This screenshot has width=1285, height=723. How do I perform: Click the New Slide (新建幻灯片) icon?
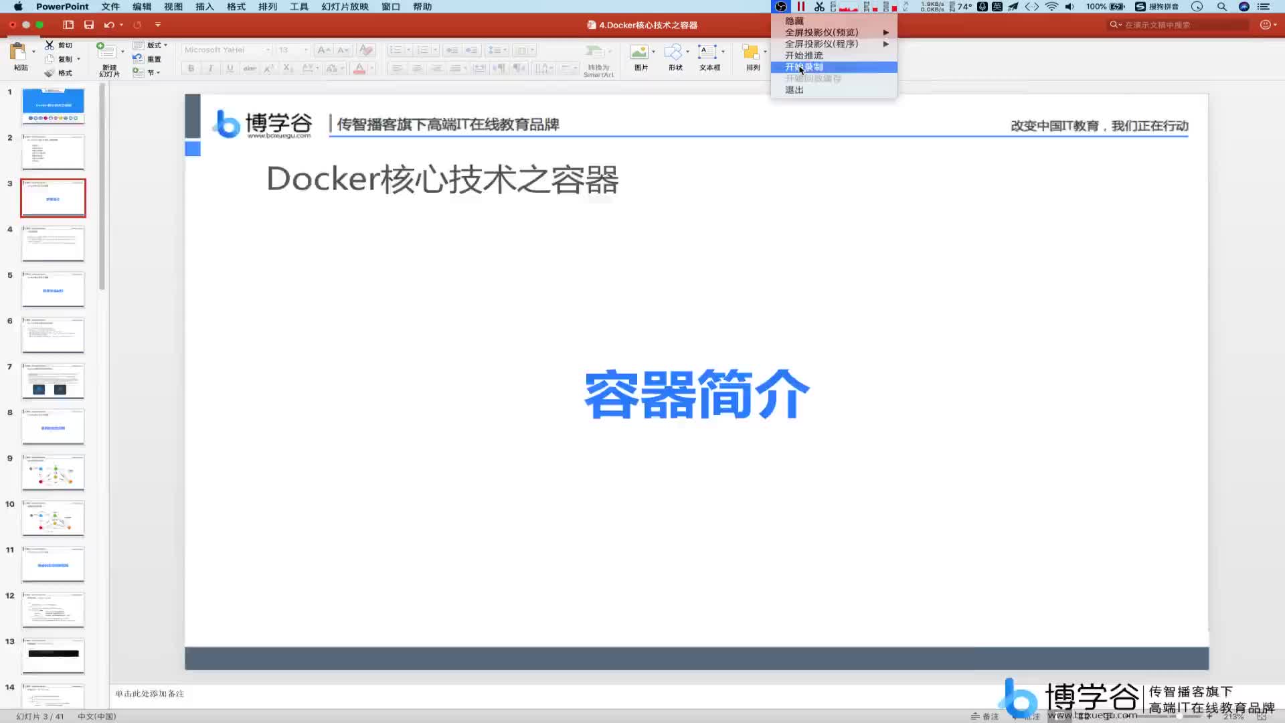pos(106,52)
